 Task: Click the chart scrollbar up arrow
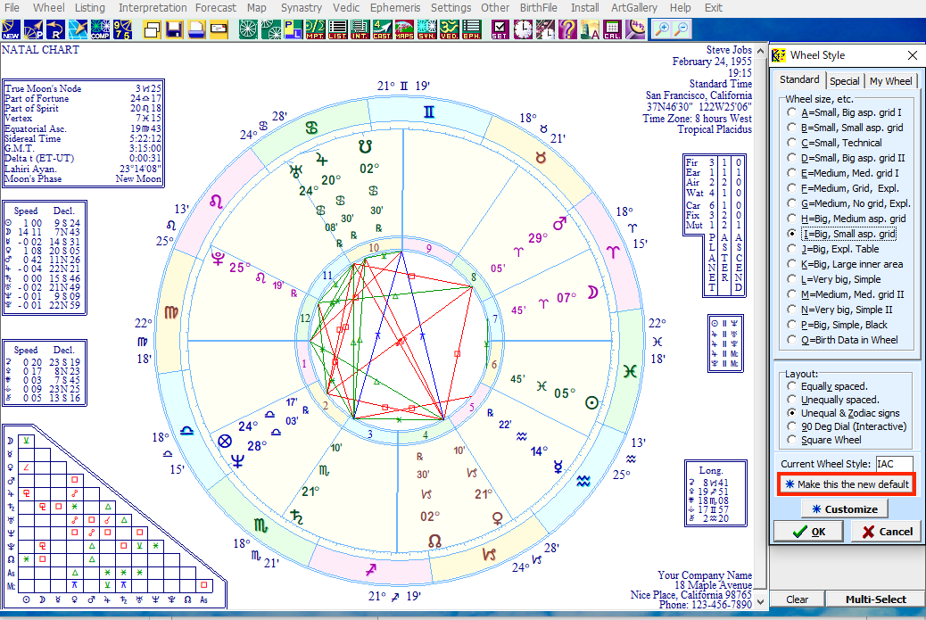(761, 52)
